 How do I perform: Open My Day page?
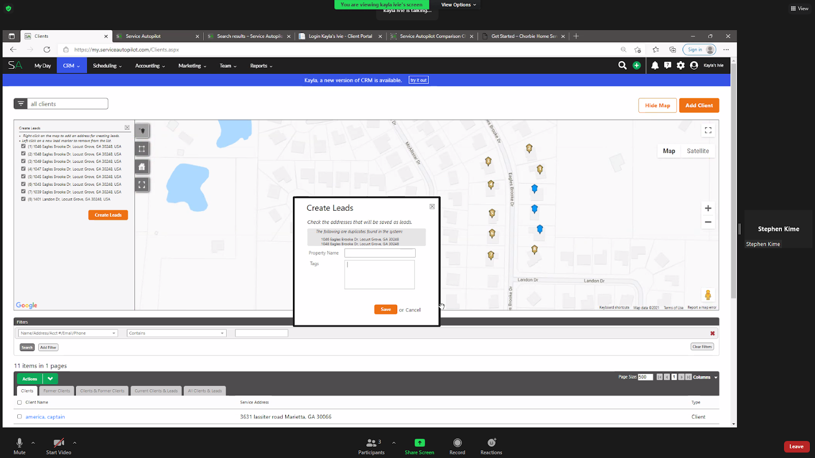[x=43, y=66]
